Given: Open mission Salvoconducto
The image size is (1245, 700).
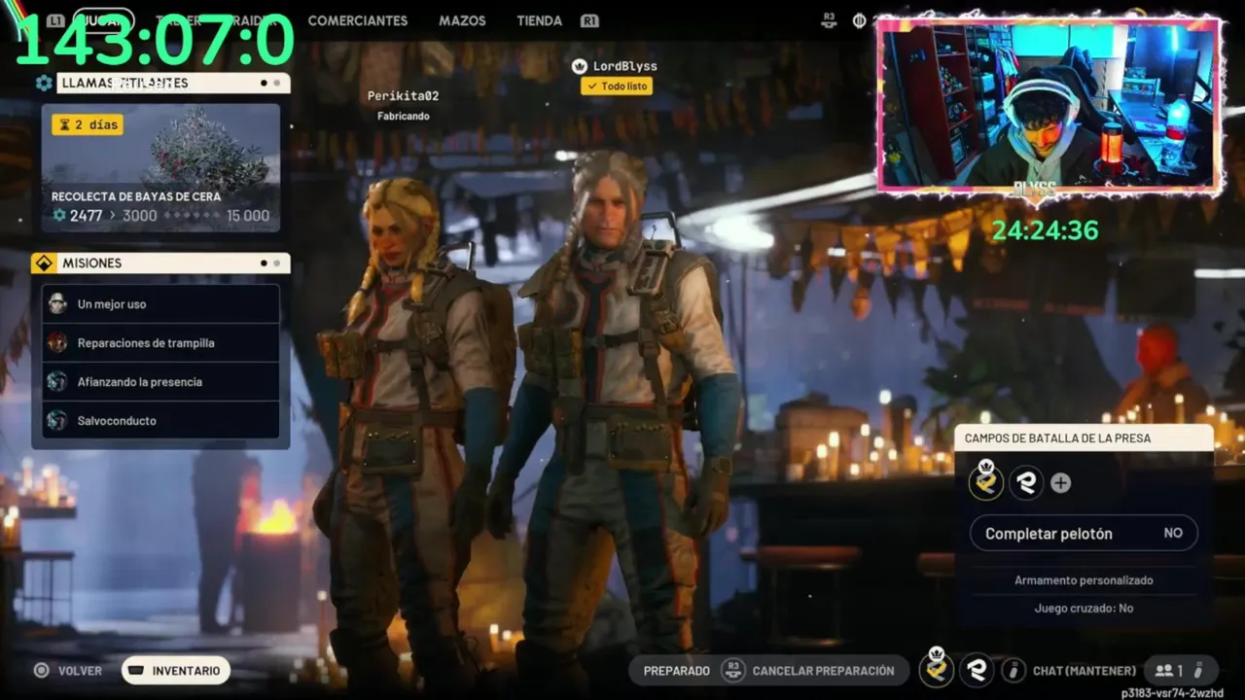Looking at the screenshot, I should pyautogui.click(x=160, y=420).
